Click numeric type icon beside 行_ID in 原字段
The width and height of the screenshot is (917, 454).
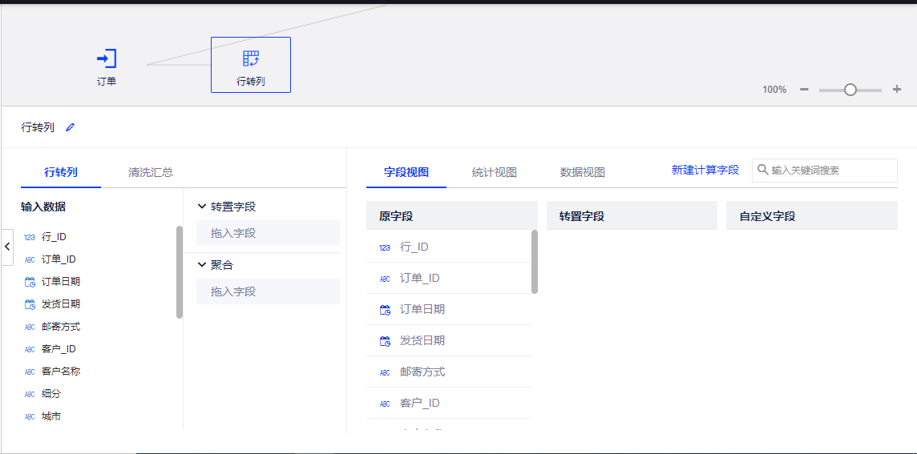385,247
